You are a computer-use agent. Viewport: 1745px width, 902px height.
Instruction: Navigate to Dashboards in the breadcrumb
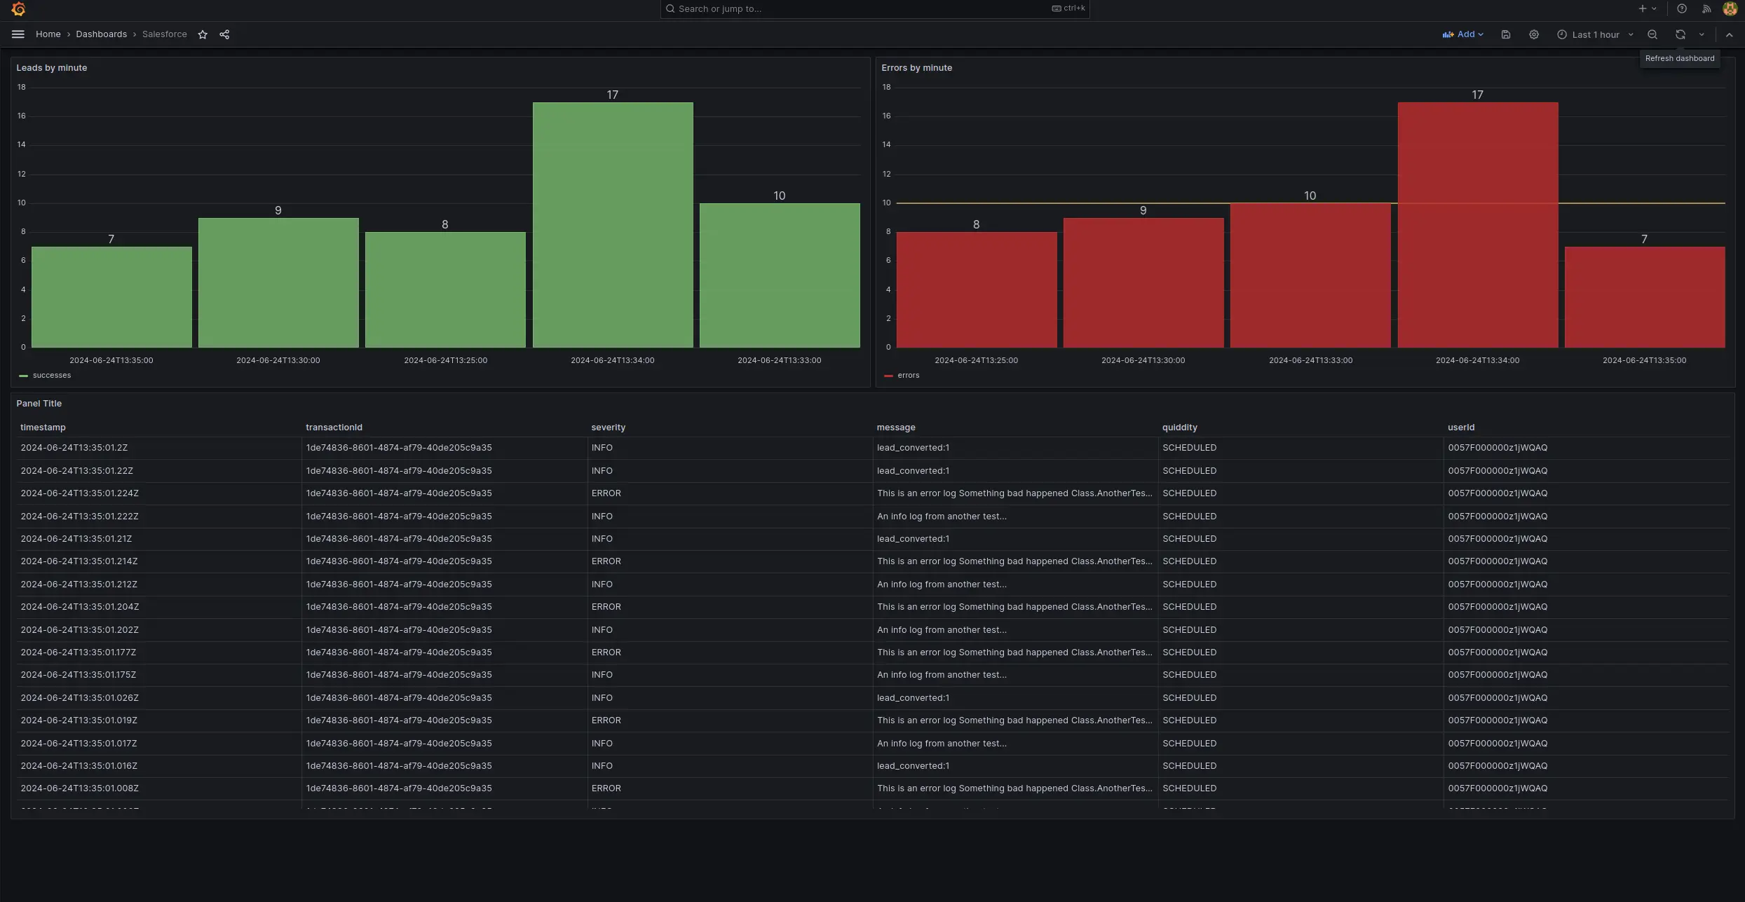[x=101, y=34]
